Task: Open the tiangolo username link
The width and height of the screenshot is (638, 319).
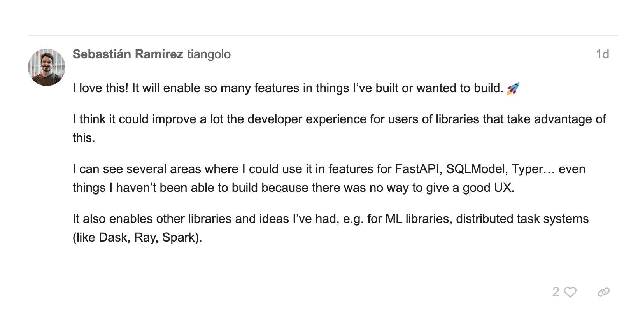Action: 209,54
